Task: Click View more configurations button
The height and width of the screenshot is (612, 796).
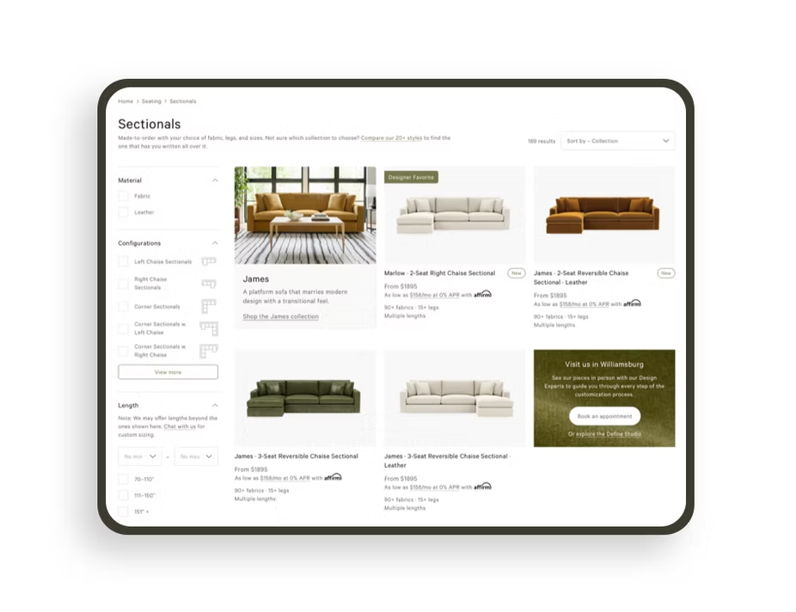Action: click(x=168, y=372)
